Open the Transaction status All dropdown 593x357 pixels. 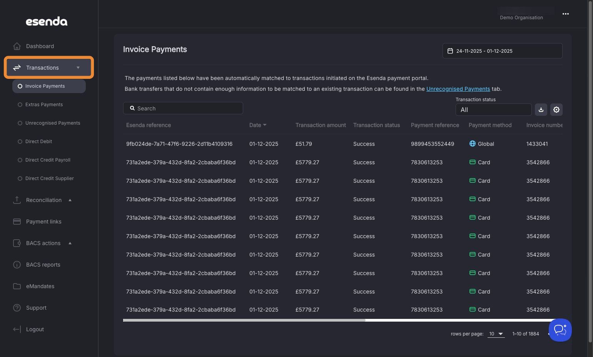[x=494, y=110]
